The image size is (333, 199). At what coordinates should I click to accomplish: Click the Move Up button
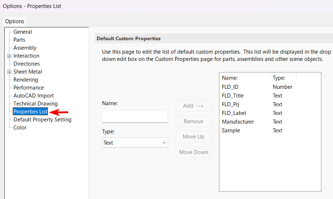pyautogui.click(x=193, y=137)
